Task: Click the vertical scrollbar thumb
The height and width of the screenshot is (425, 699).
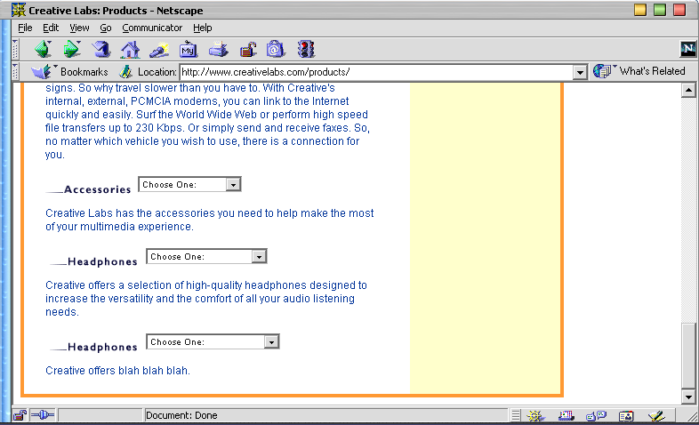Action: point(688,356)
